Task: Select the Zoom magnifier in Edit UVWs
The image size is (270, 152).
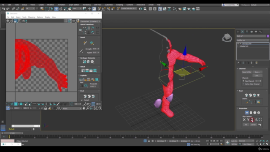Action: (x=88, y=108)
